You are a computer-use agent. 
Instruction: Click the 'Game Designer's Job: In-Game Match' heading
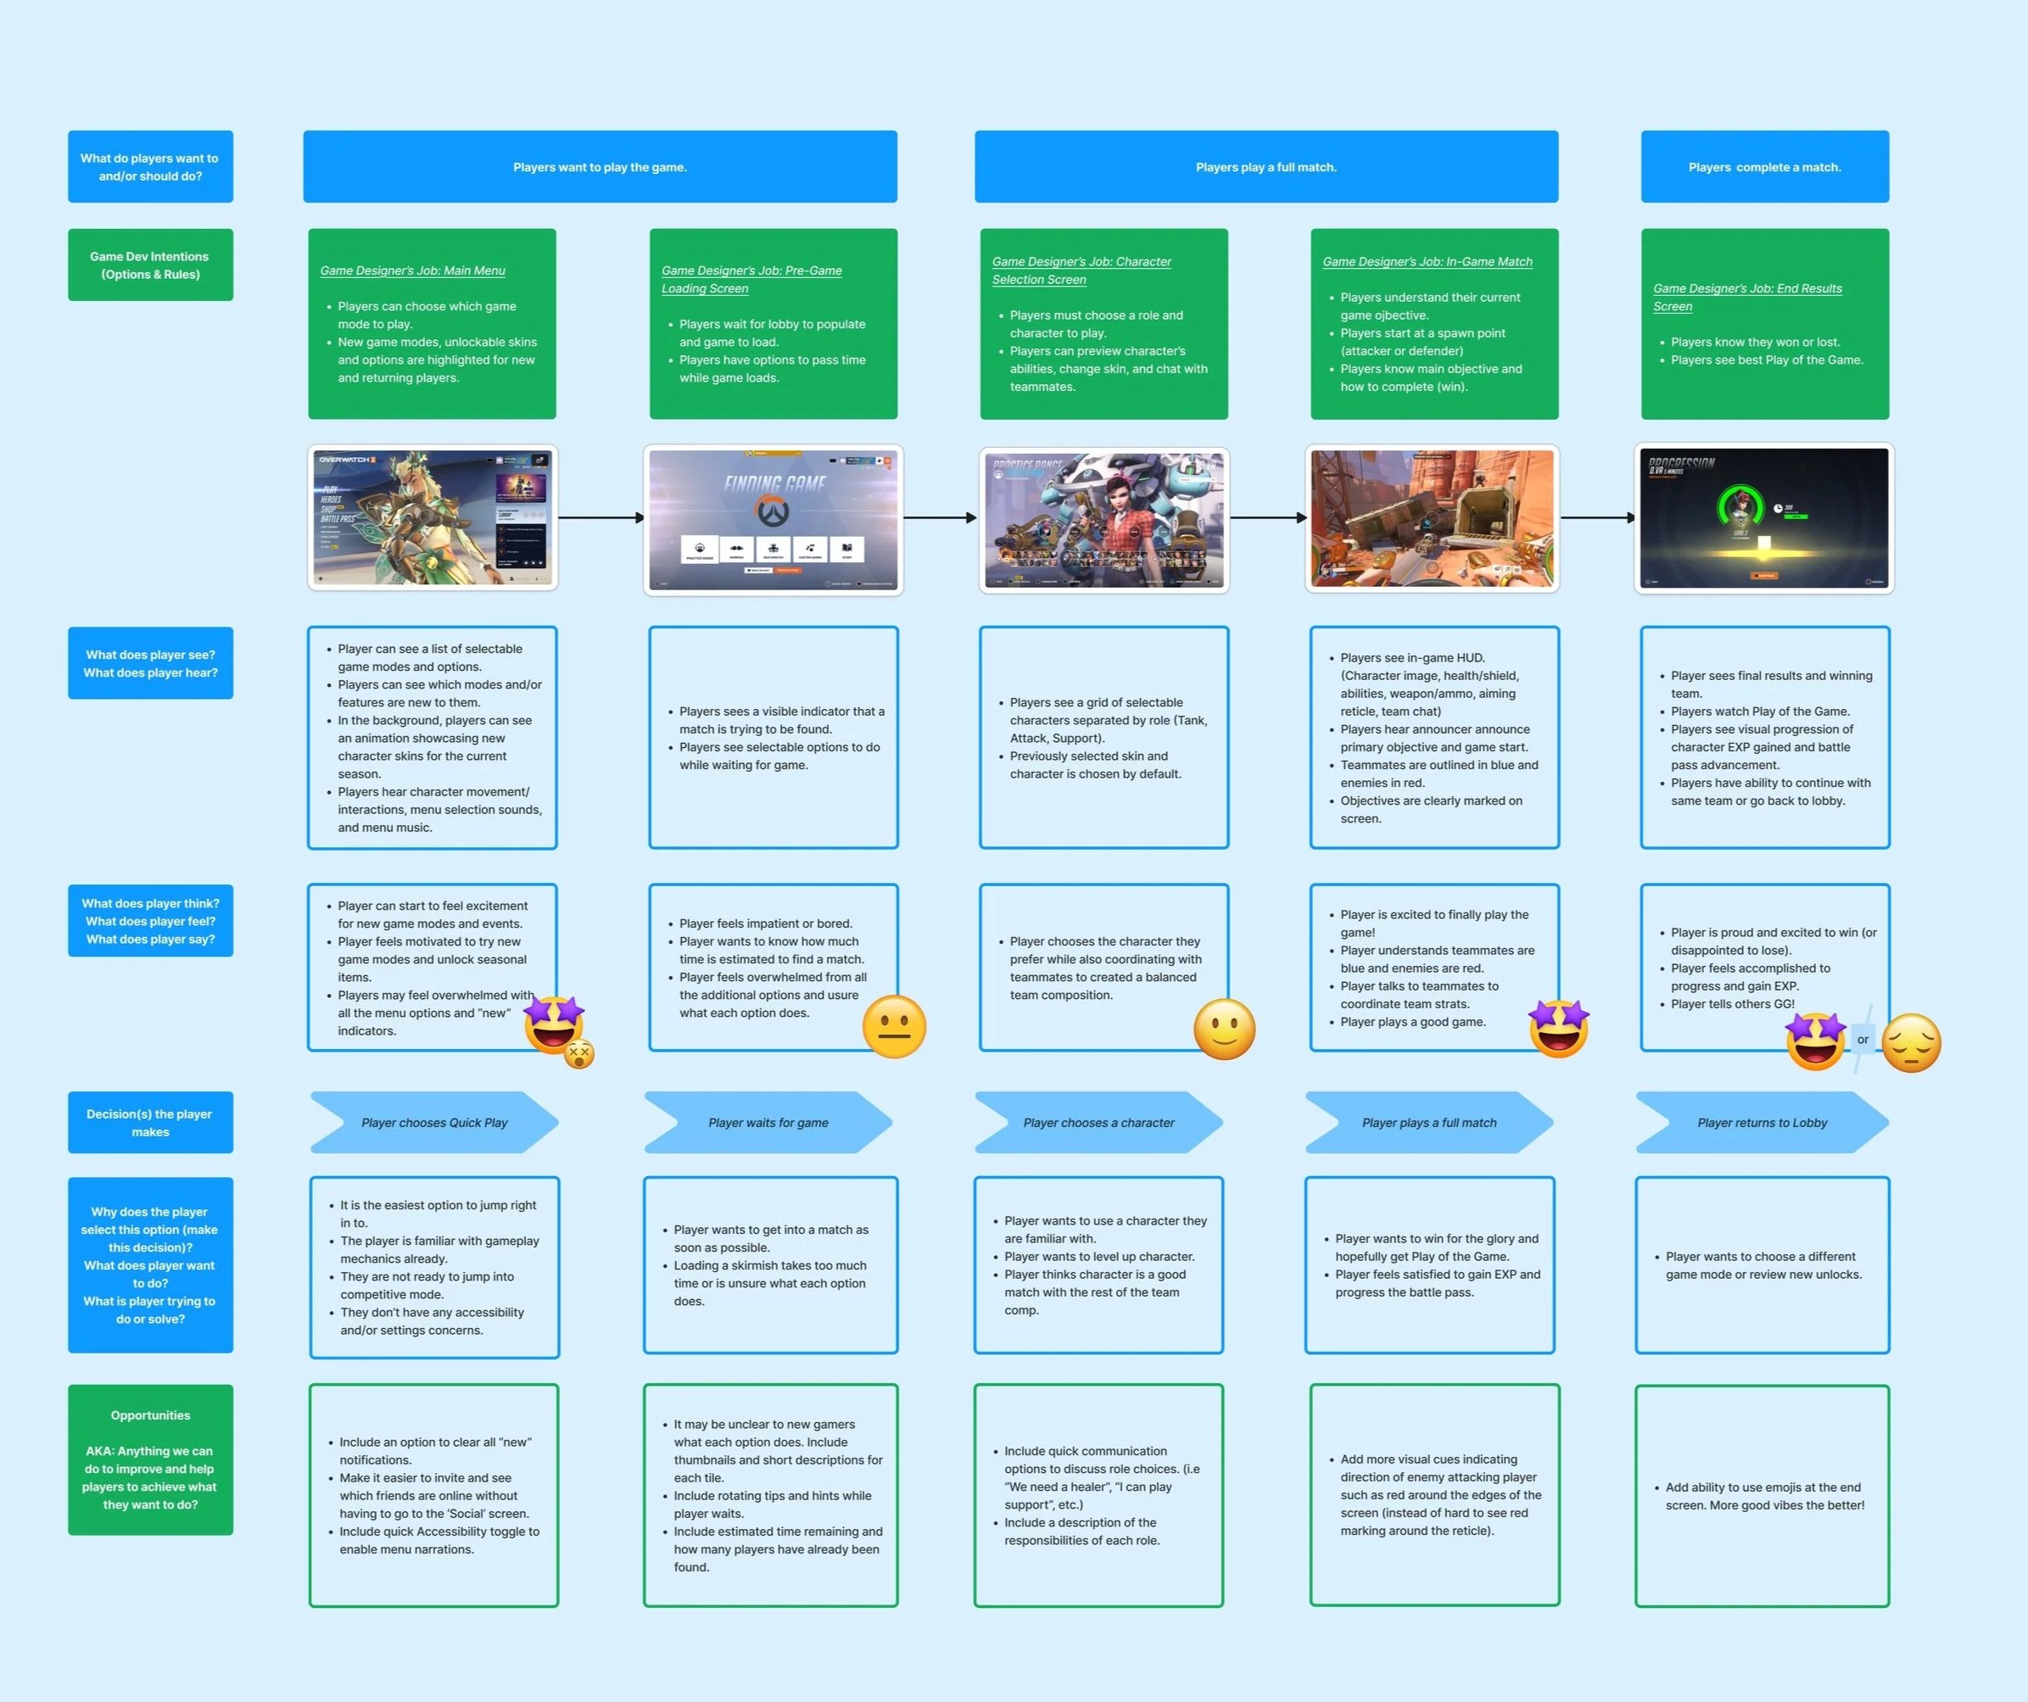[x=1427, y=262]
